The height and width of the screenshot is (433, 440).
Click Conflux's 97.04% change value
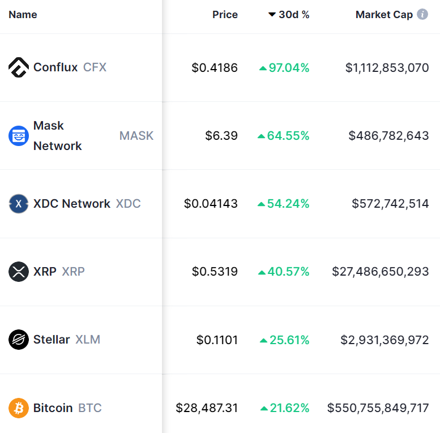289,68
